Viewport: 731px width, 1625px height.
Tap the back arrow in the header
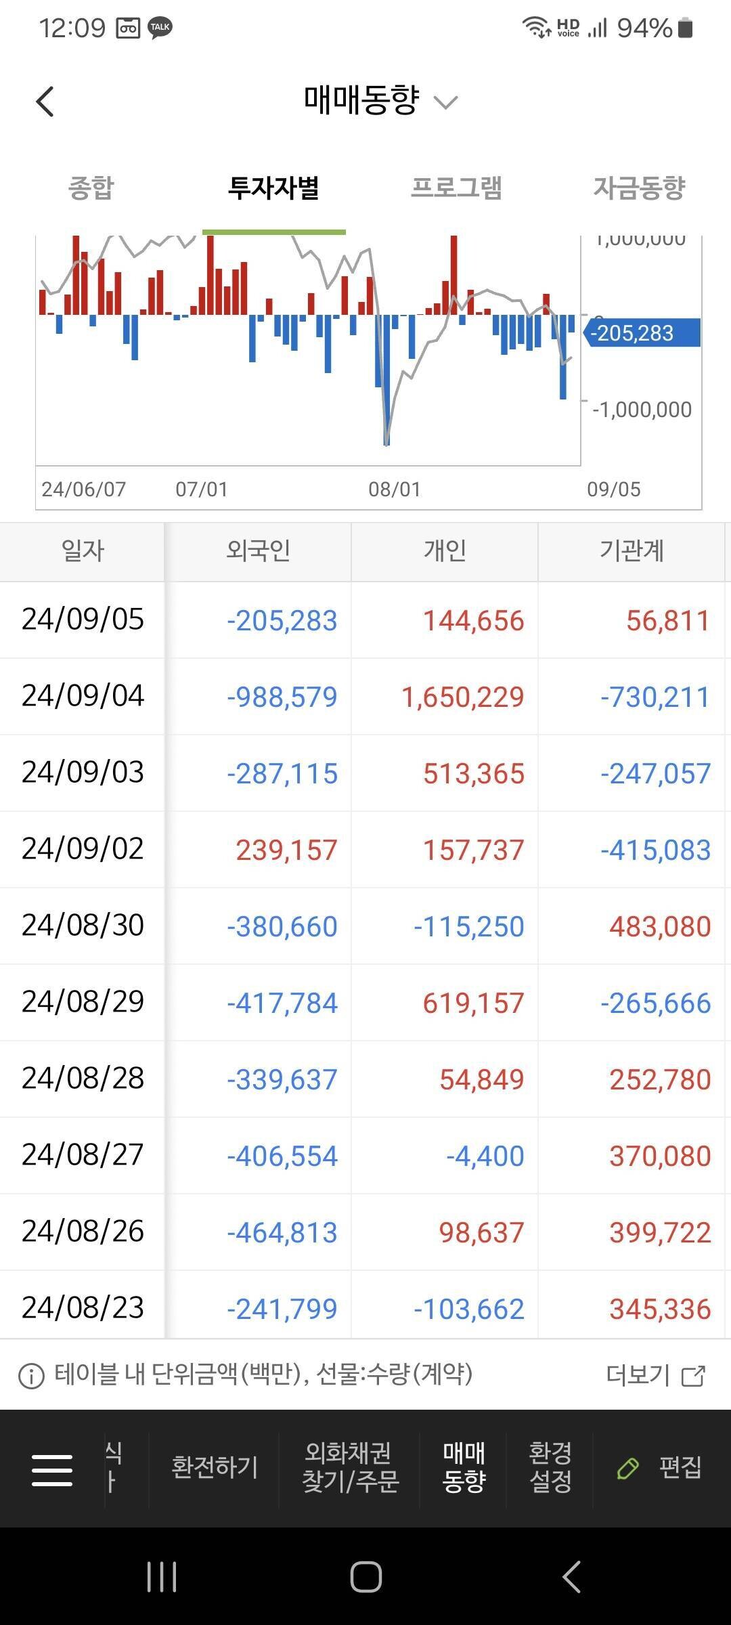coord(45,102)
